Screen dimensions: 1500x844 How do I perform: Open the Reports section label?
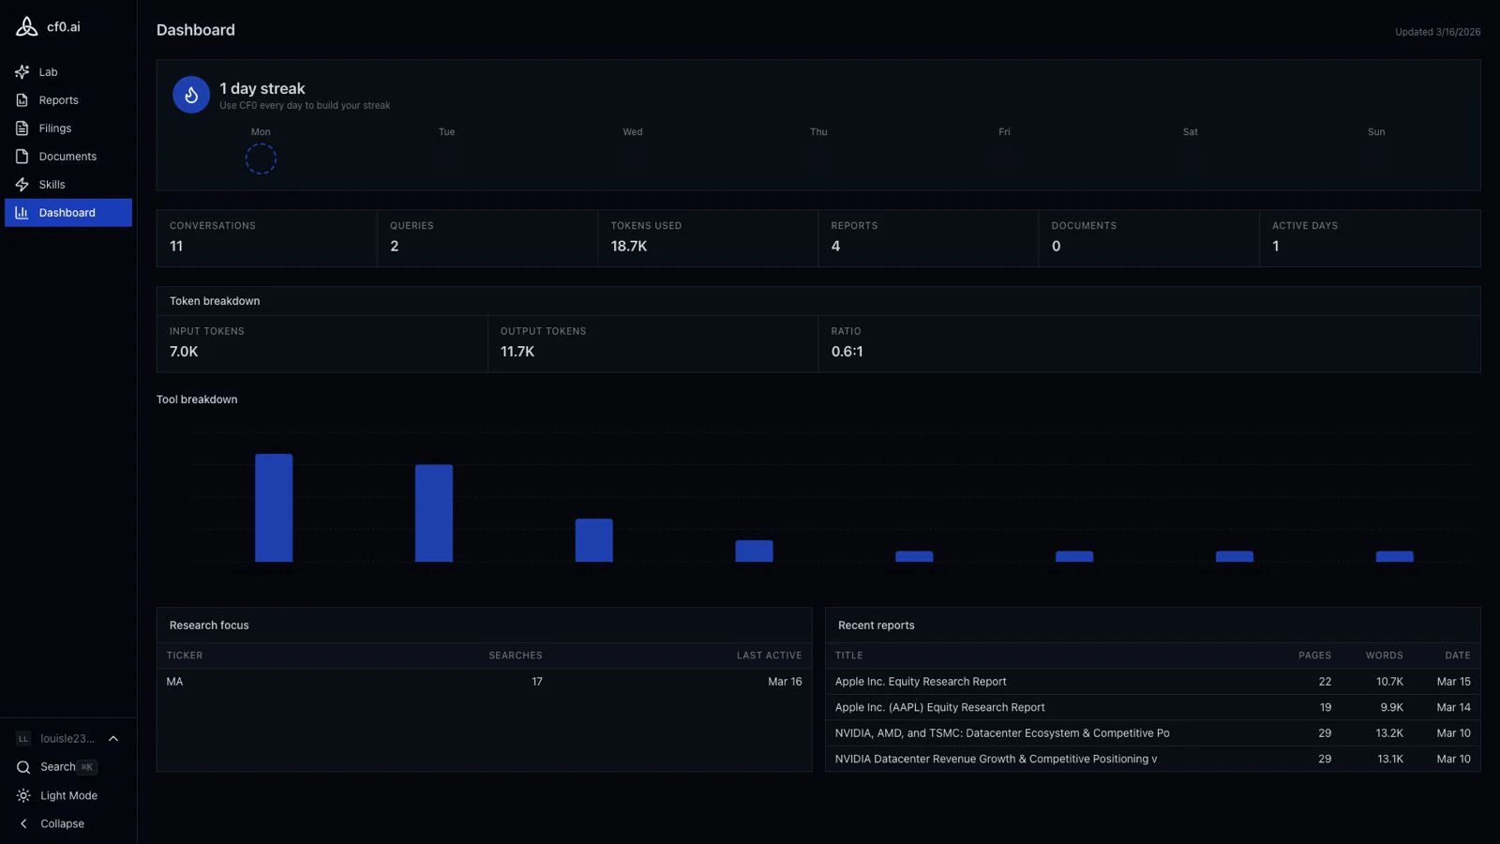click(58, 100)
